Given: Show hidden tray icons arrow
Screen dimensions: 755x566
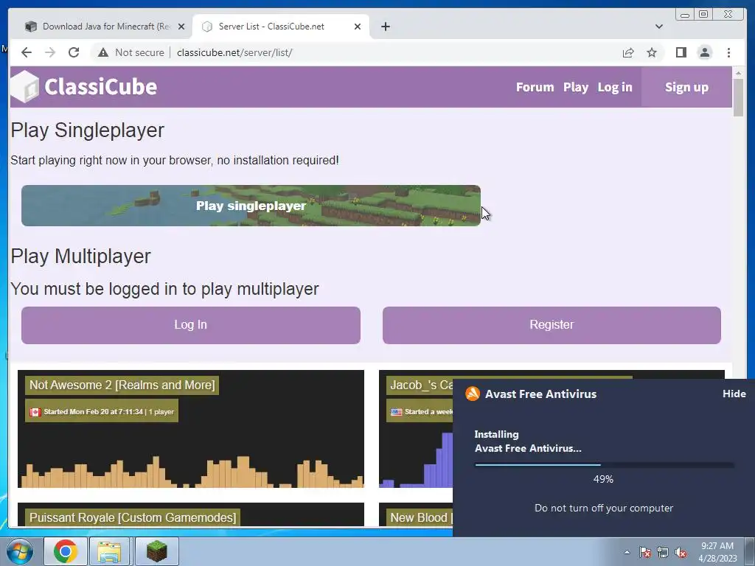Looking at the screenshot, I should (627, 552).
